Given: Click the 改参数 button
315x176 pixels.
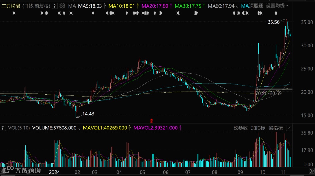Looking at the screenshot, I should [240, 128].
